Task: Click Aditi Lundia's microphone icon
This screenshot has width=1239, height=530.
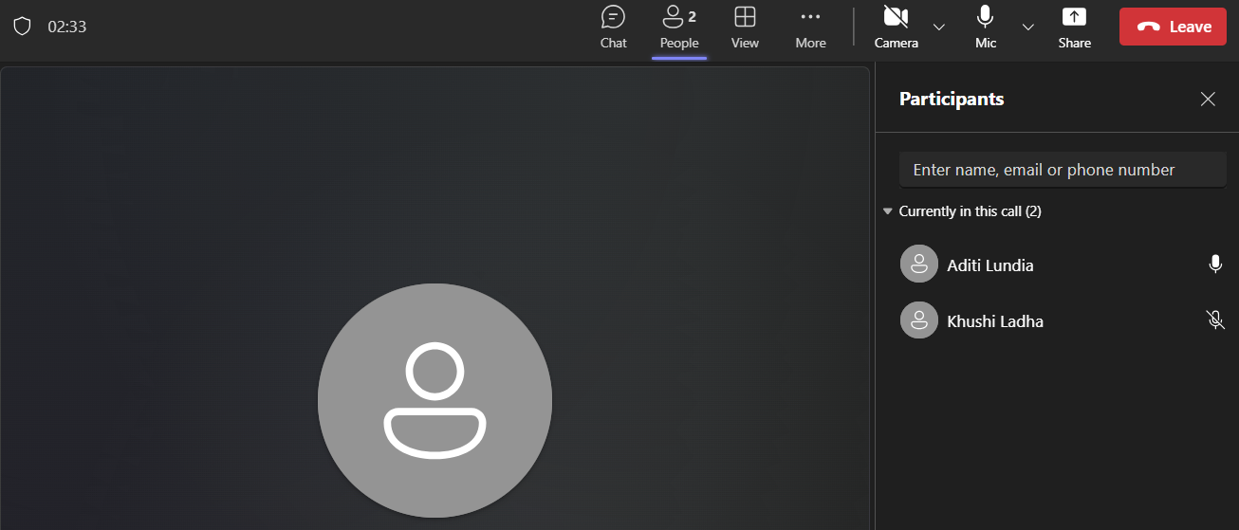Action: tap(1215, 265)
